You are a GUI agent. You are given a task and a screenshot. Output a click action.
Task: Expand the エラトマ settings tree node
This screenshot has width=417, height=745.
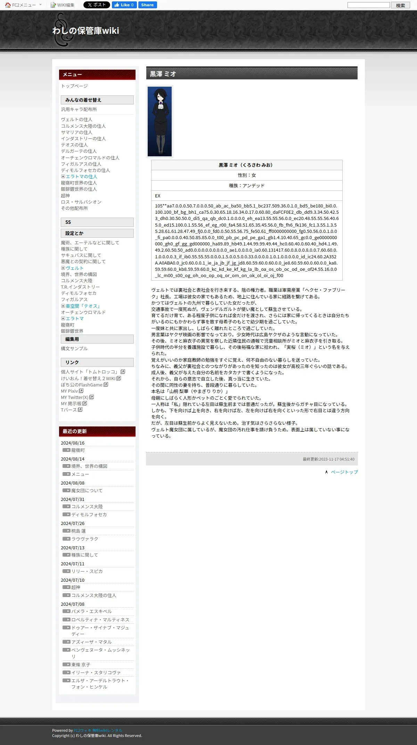click(x=63, y=319)
